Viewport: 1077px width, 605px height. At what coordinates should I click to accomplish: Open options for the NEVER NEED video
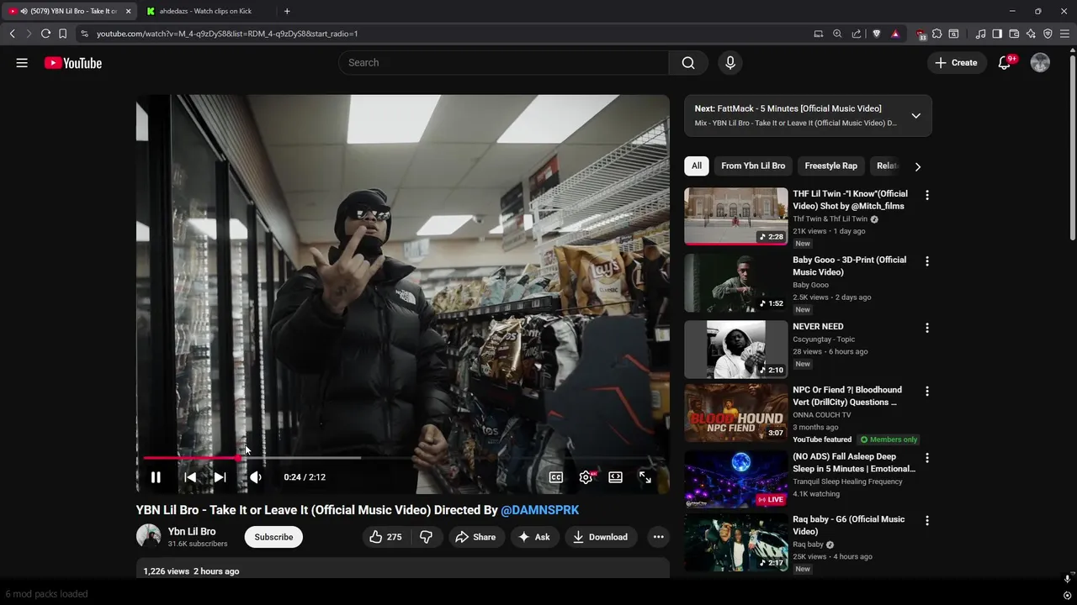click(927, 328)
